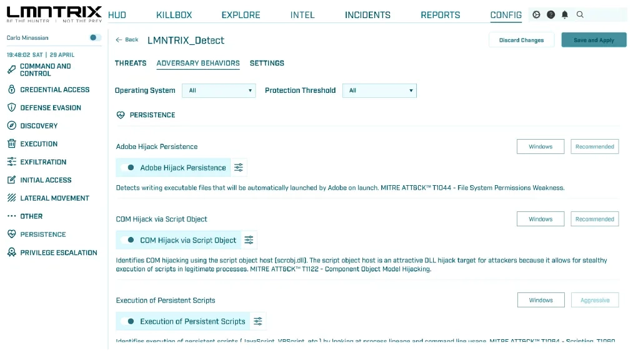
Task: Open the KILLBOX menu
Action: 174,15
